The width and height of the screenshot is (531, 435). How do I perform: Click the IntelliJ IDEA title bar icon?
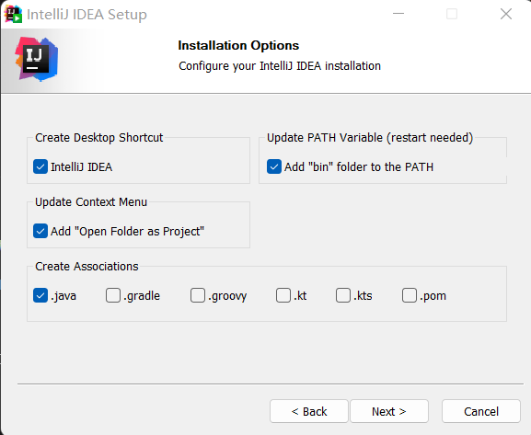point(13,14)
